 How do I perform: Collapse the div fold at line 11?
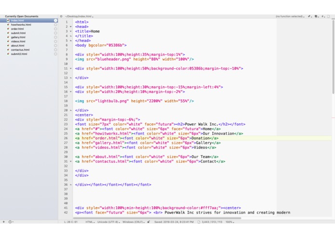(x=71, y=68)
